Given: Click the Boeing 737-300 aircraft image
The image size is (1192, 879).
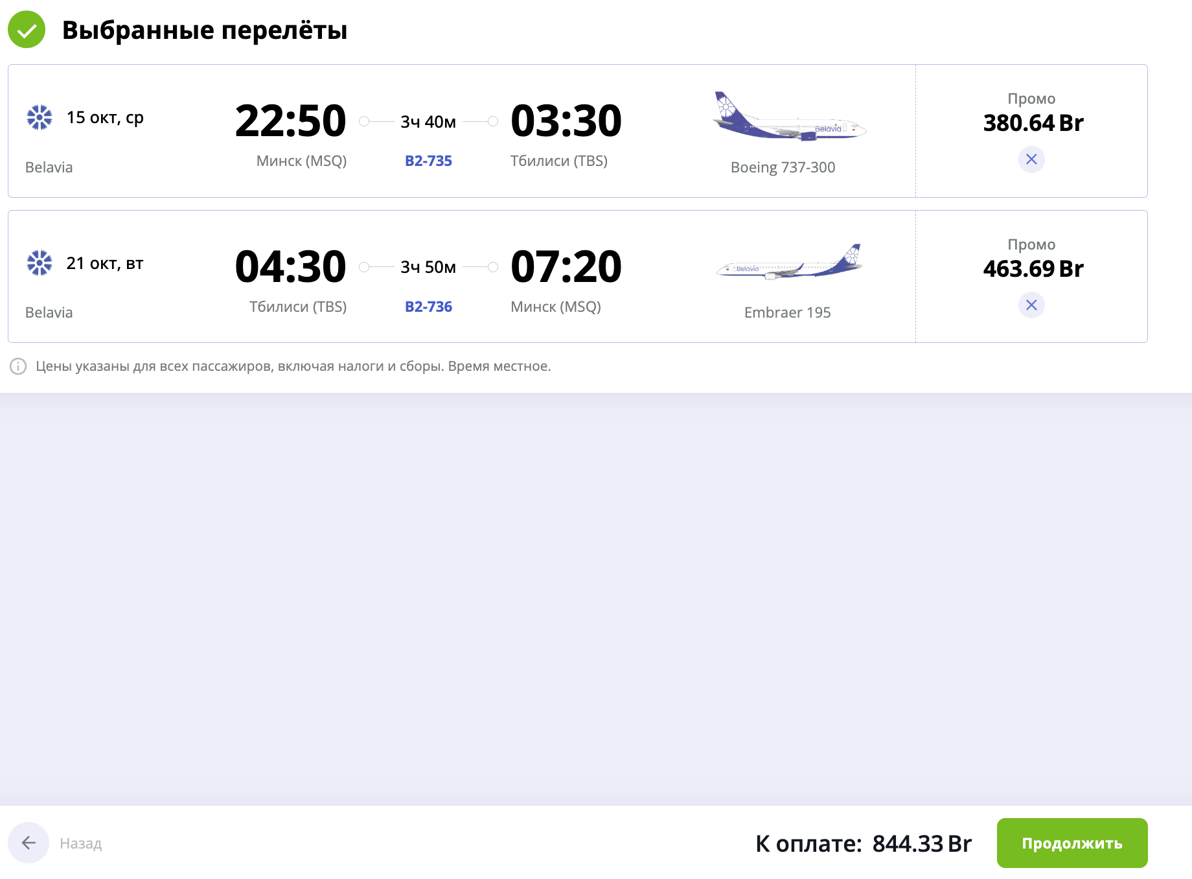Looking at the screenshot, I should coord(789,118).
